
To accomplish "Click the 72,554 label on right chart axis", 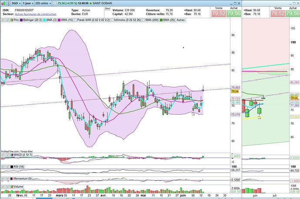I will pyautogui.click(x=295, y=116).
